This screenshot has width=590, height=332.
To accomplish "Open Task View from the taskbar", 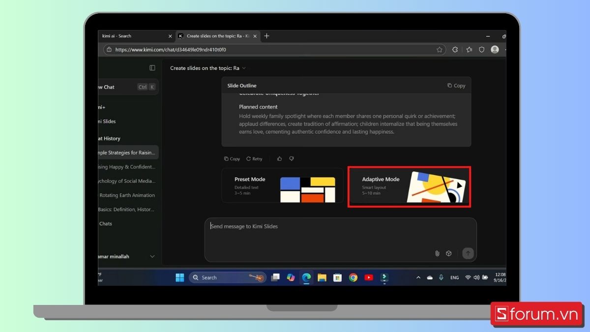I will 275,277.
